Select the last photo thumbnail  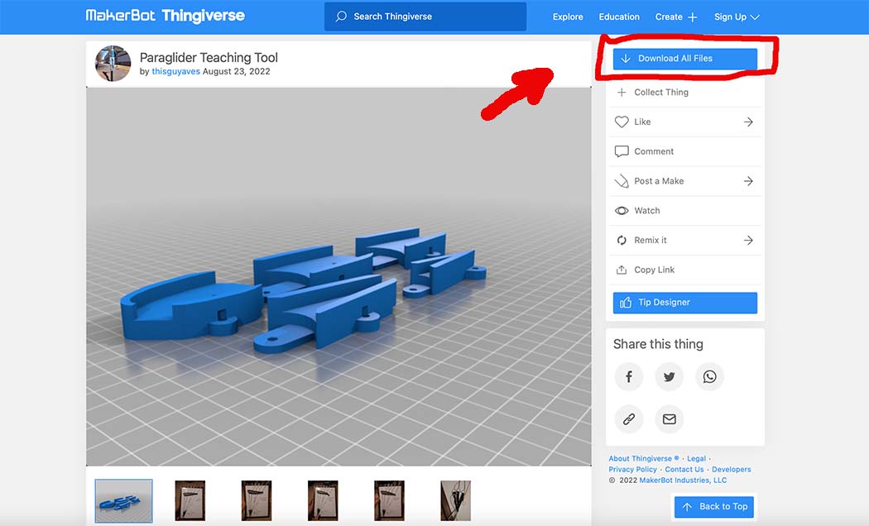tap(455, 501)
